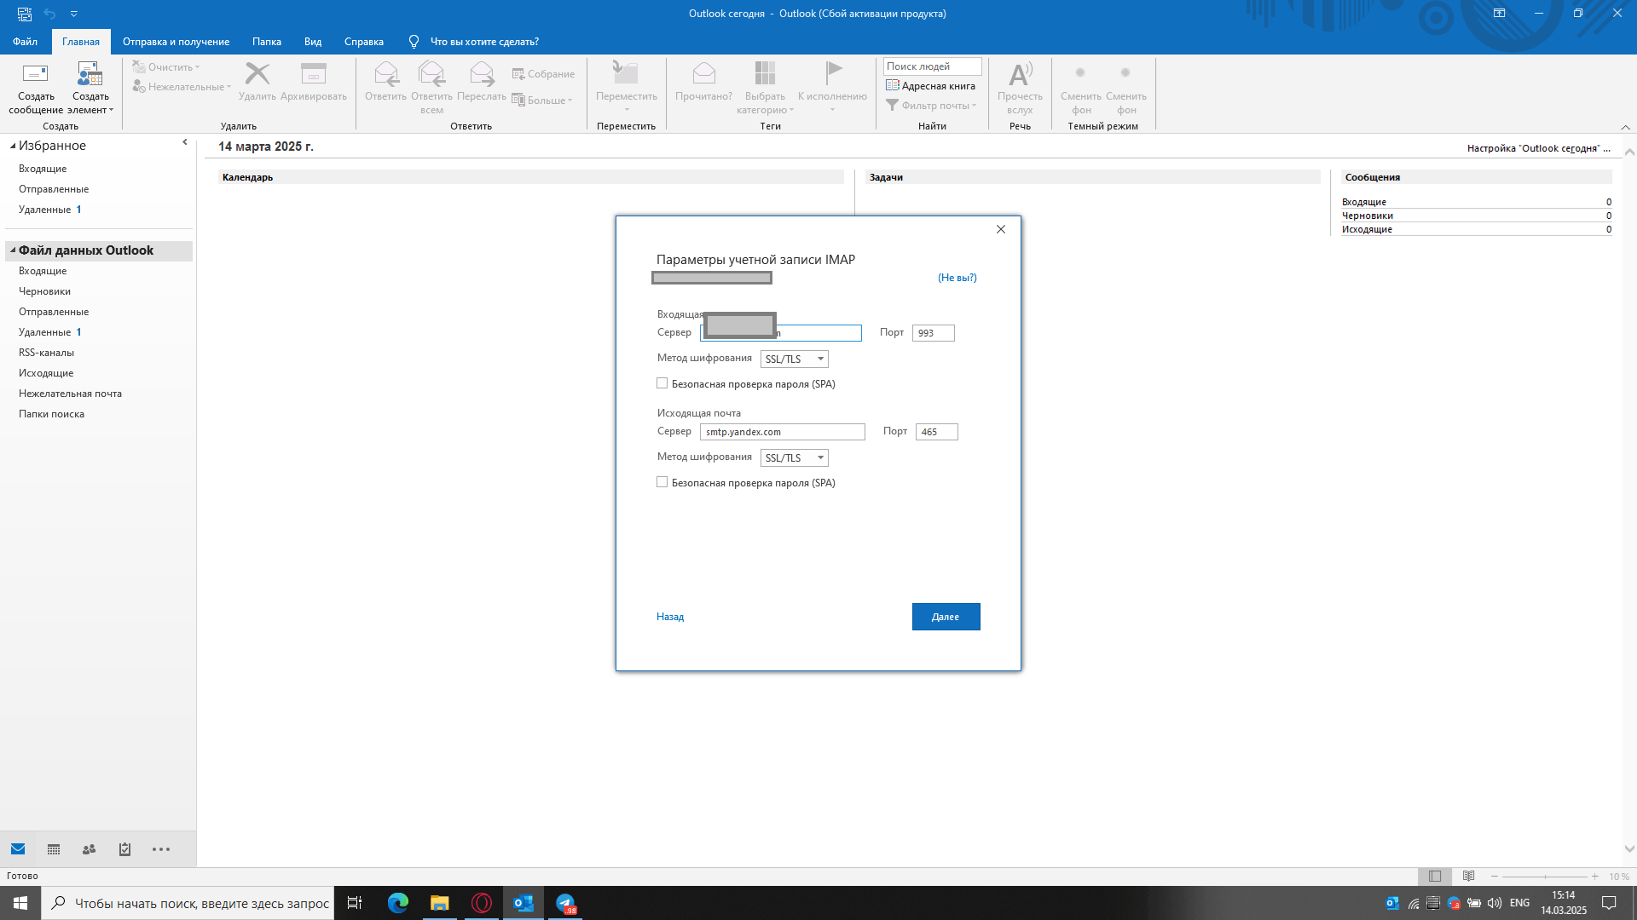Click the Meeting (Собрание) icon

pyautogui.click(x=518, y=74)
